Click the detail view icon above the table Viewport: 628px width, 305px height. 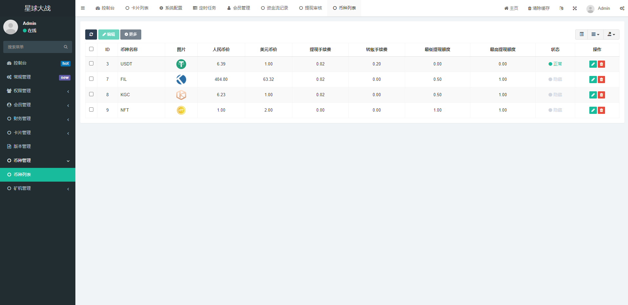581,34
